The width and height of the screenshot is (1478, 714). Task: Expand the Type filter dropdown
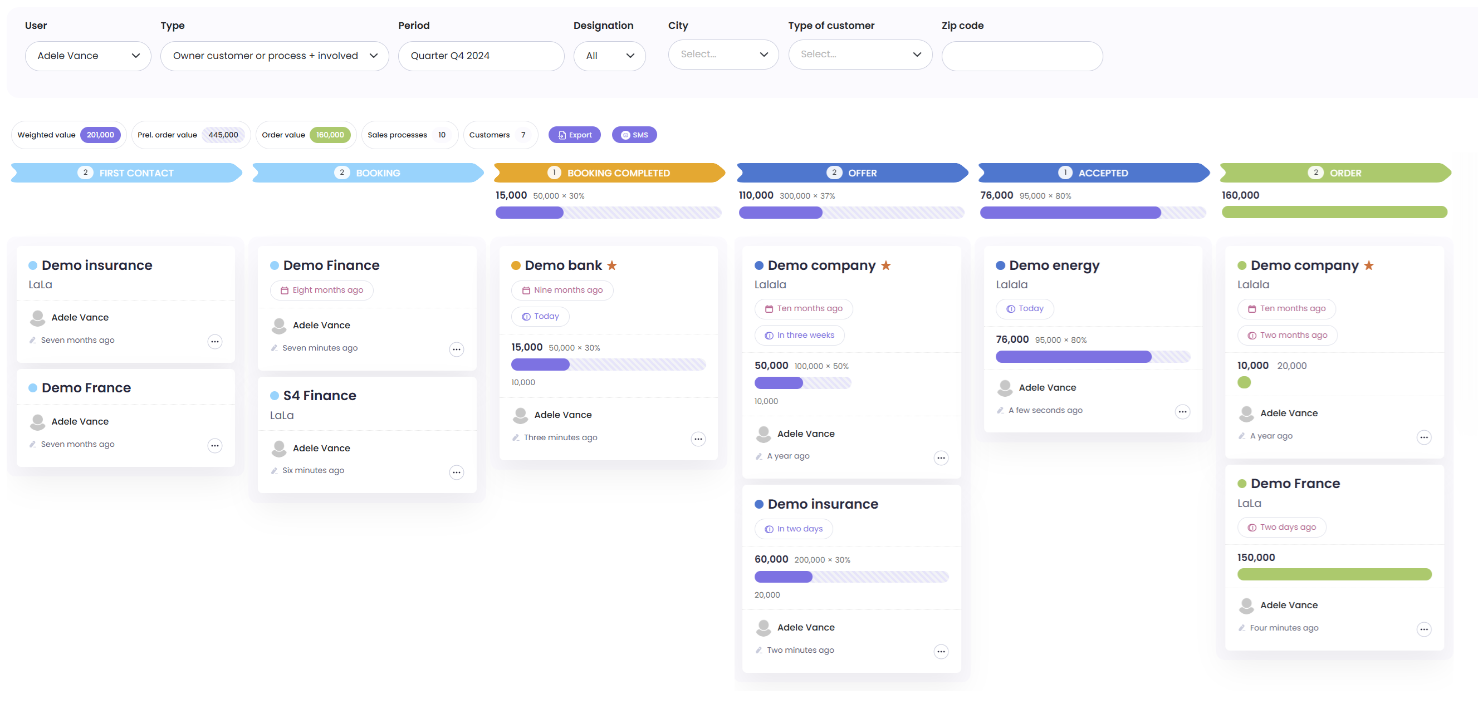click(274, 56)
